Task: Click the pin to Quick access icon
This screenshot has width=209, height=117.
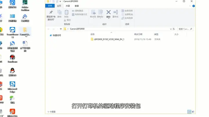Action: click(x=51, y=12)
